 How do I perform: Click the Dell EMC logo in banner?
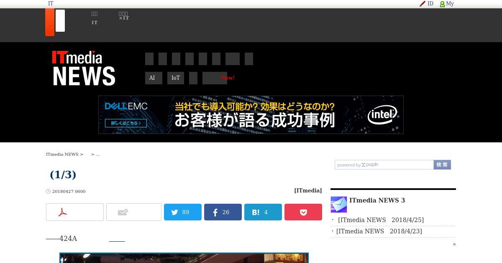[x=126, y=106]
